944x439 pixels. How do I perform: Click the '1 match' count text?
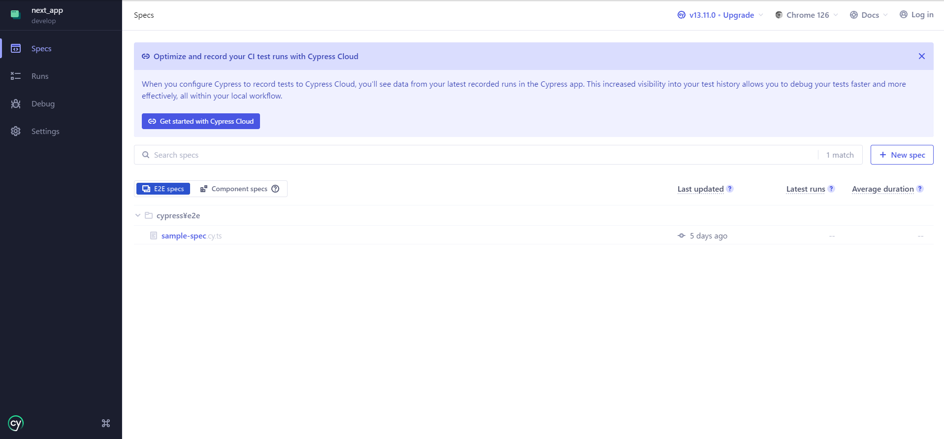coord(840,155)
